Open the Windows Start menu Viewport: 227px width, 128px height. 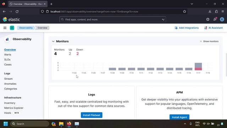coord(6,124)
